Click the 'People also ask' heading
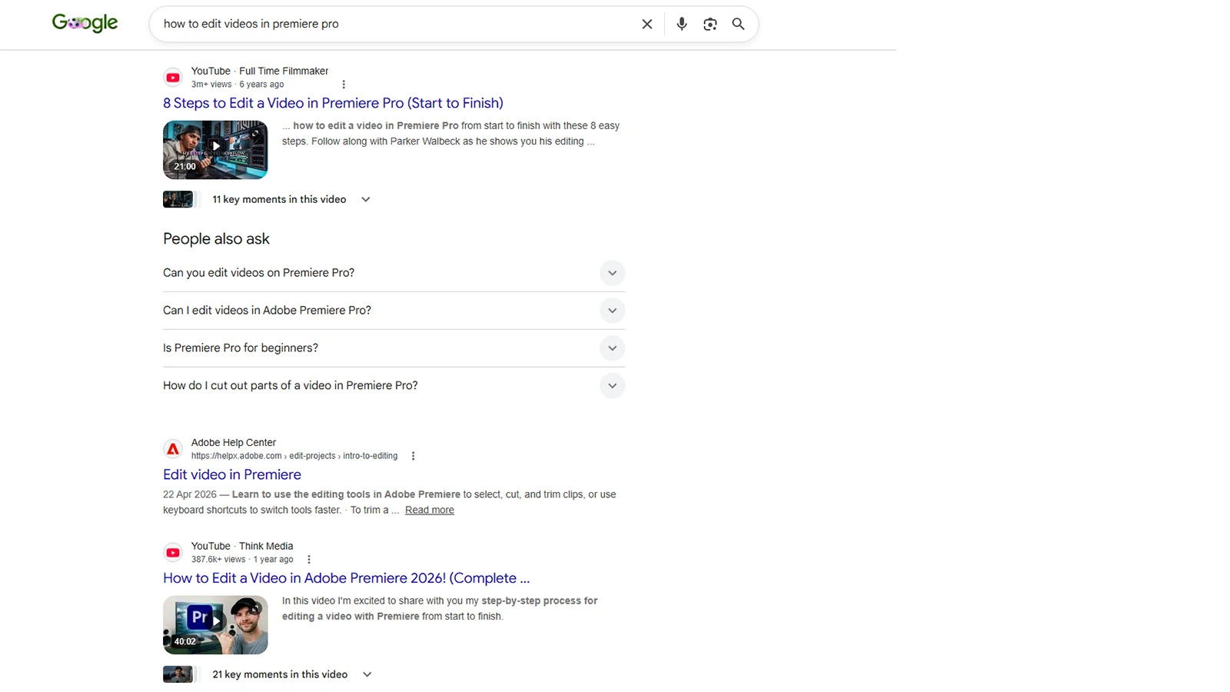Screen dimensions: 1230x692 (216, 239)
